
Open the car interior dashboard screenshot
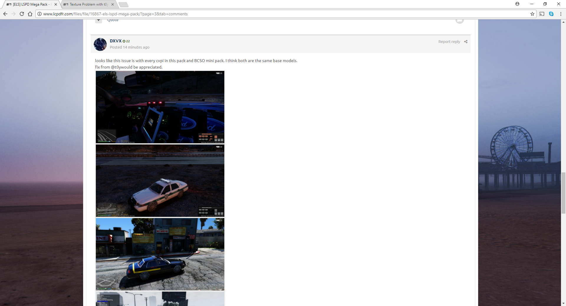tap(160, 107)
